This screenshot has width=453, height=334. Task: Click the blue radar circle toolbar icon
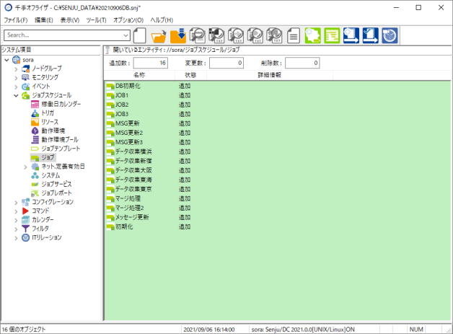coord(390,35)
